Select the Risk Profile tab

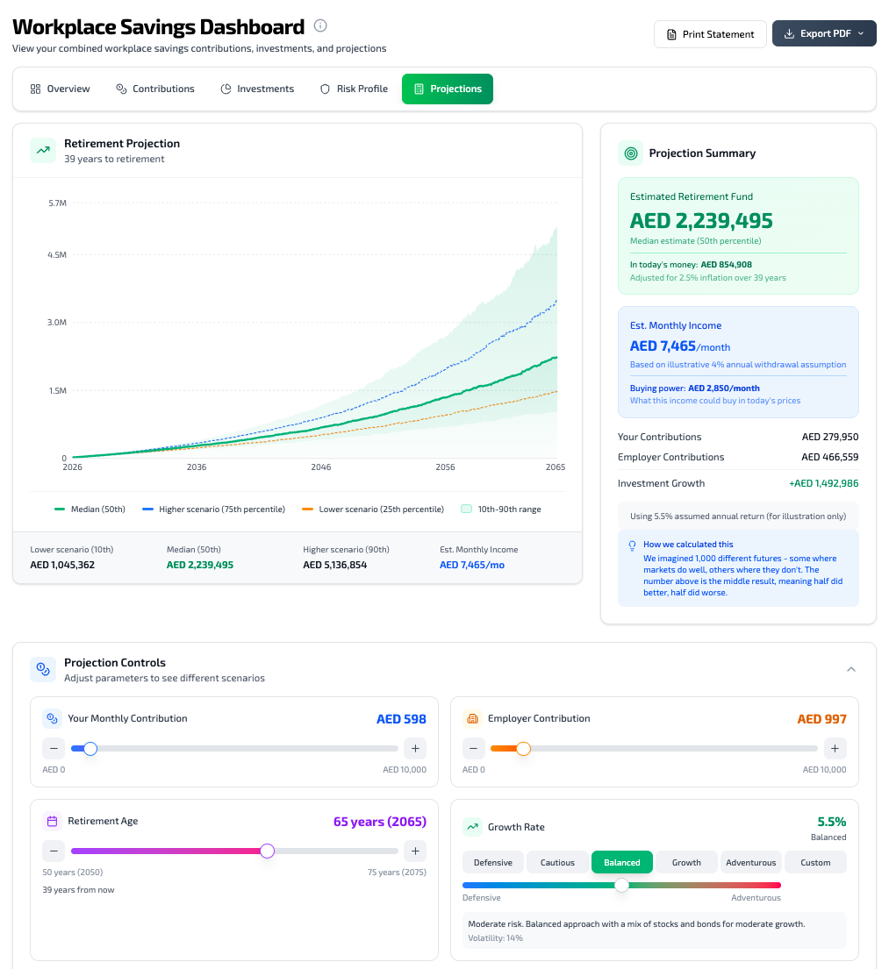click(x=354, y=89)
